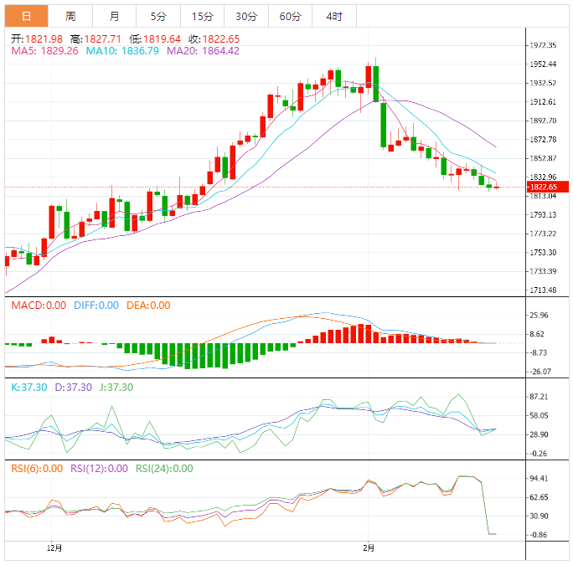The width and height of the screenshot is (573, 565).
Task: Click the 2月 date axis marker
Action: coord(369,547)
